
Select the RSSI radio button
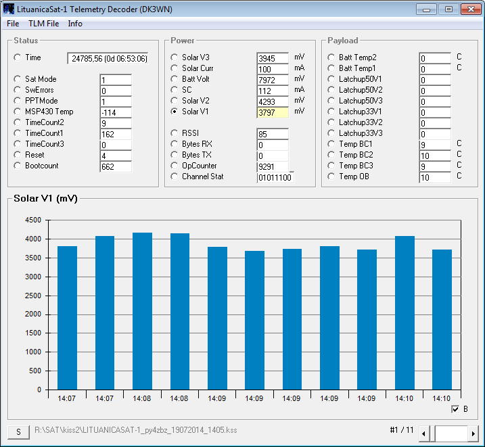[x=175, y=133]
